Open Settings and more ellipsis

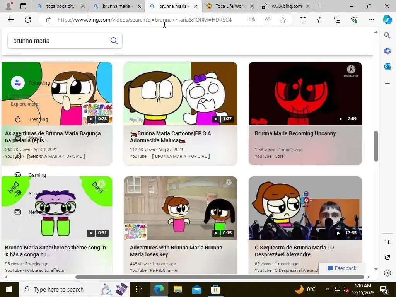point(371,20)
